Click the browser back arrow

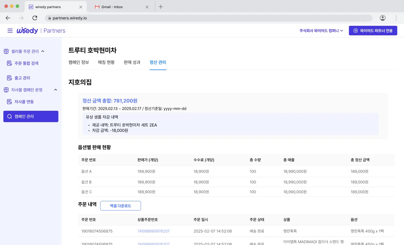pyautogui.click(x=8, y=18)
